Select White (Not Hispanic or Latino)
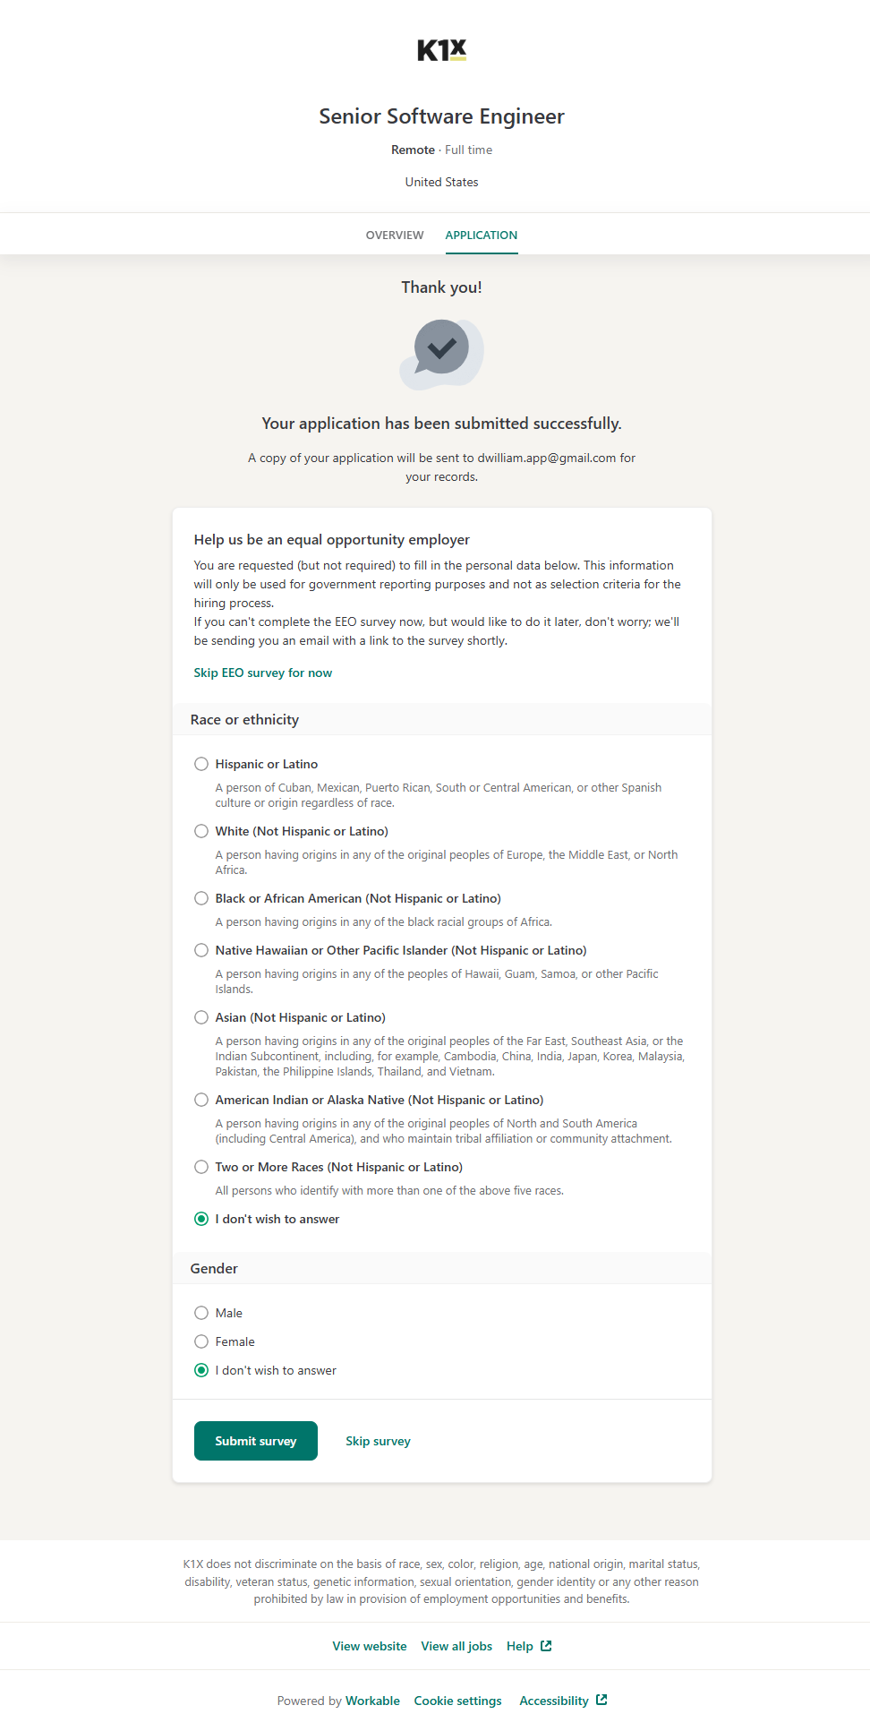This screenshot has width=870, height=1731. pos(201,831)
